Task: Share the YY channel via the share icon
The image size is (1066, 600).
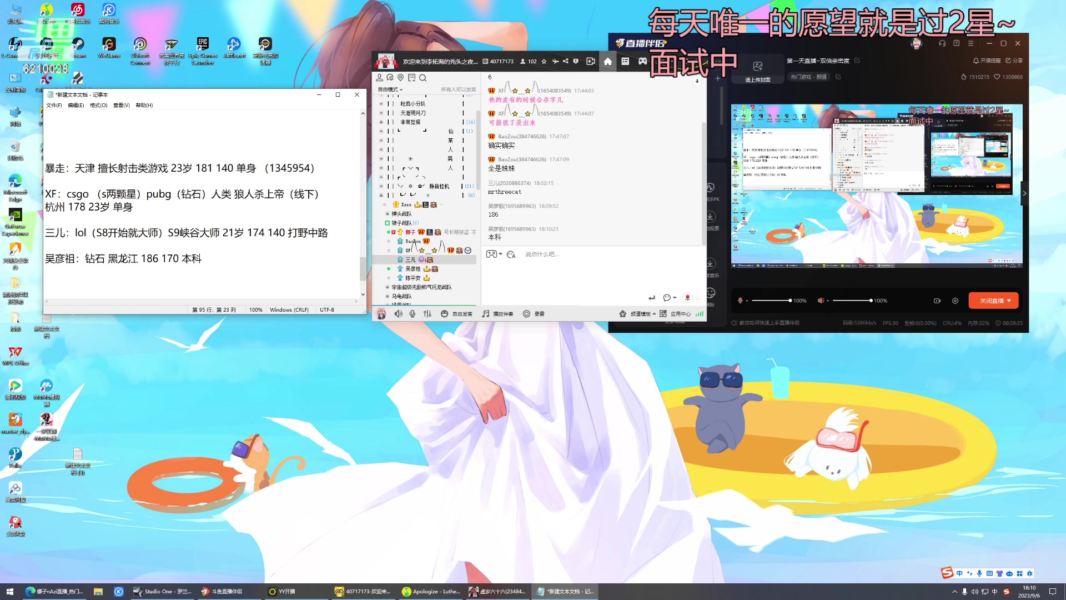Action: 565,62
